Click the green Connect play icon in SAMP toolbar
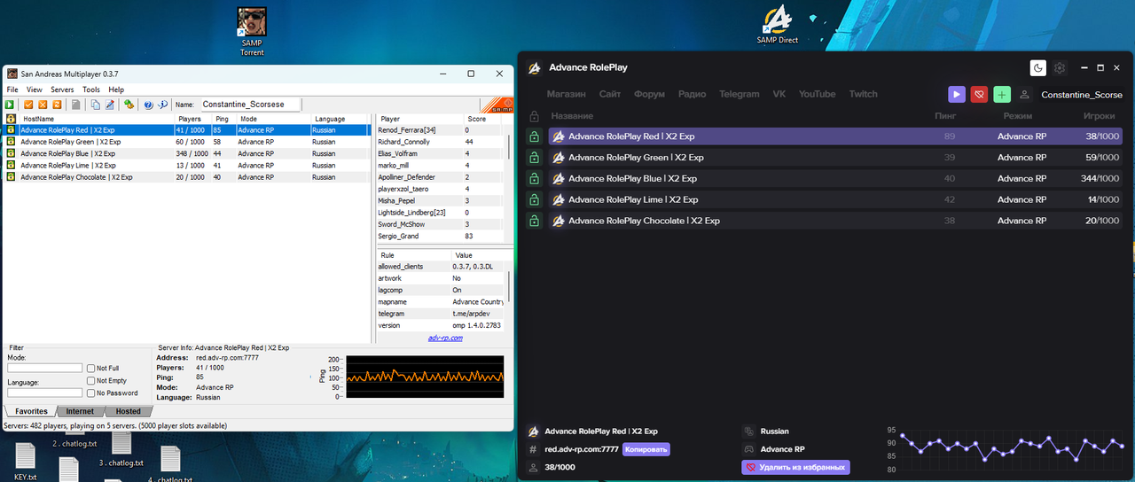The width and height of the screenshot is (1135, 482). click(10, 105)
